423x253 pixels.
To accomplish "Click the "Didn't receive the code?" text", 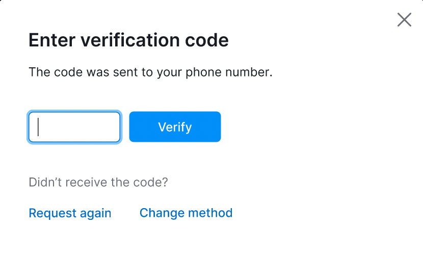I will tap(98, 183).
